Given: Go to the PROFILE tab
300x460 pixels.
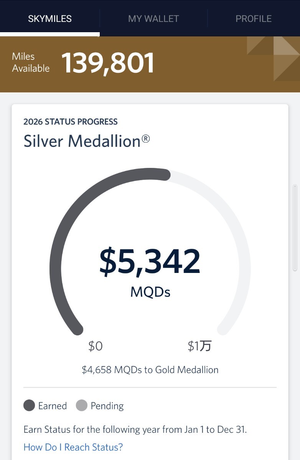Looking at the screenshot, I should 254,19.
